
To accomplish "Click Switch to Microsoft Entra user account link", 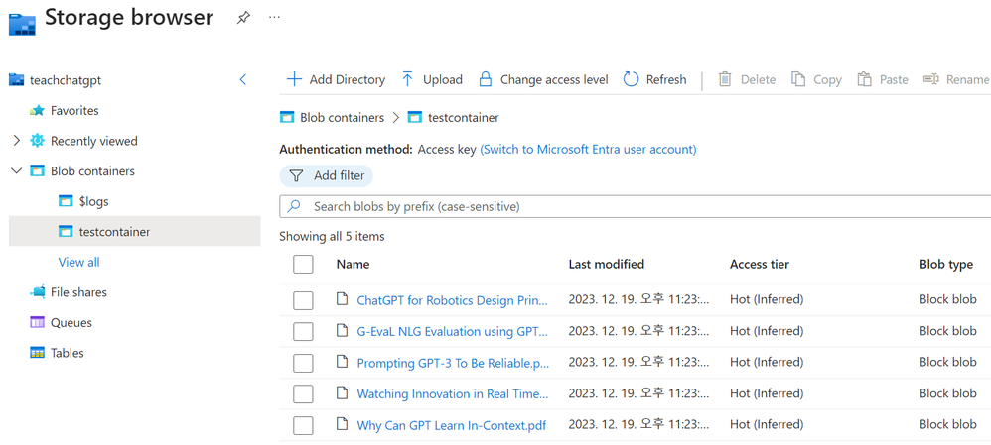I will pyautogui.click(x=588, y=149).
